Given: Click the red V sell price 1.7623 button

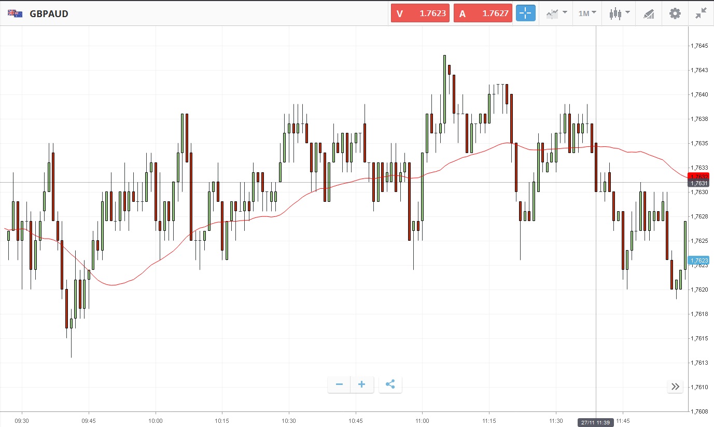Looking at the screenshot, I should click(420, 13).
